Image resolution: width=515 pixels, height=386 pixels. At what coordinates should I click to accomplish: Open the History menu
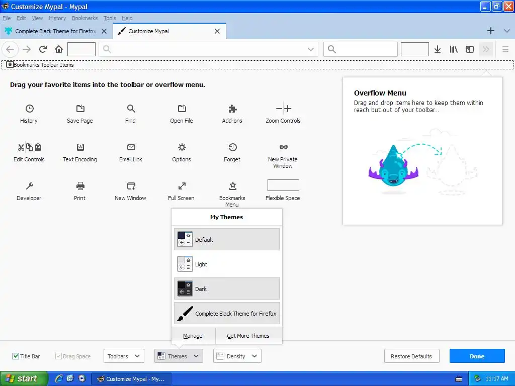tap(57, 18)
